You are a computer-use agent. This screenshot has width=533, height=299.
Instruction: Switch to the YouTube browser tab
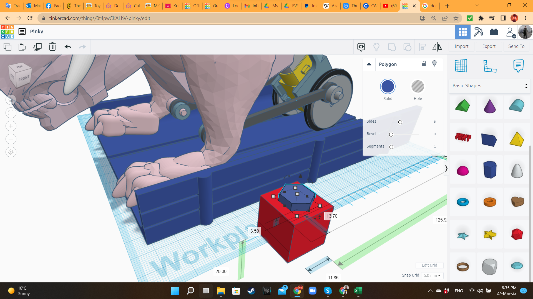pos(390,6)
